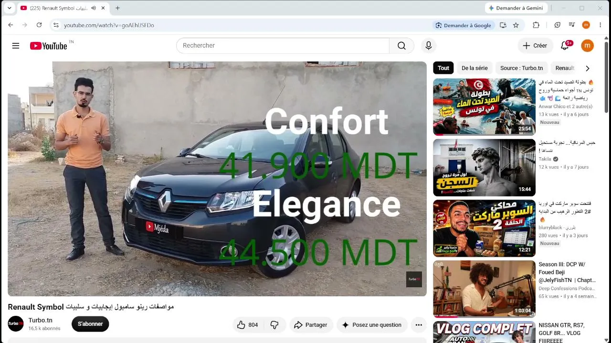
Task: Click the youtube.com address bar URL
Action: (109, 25)
